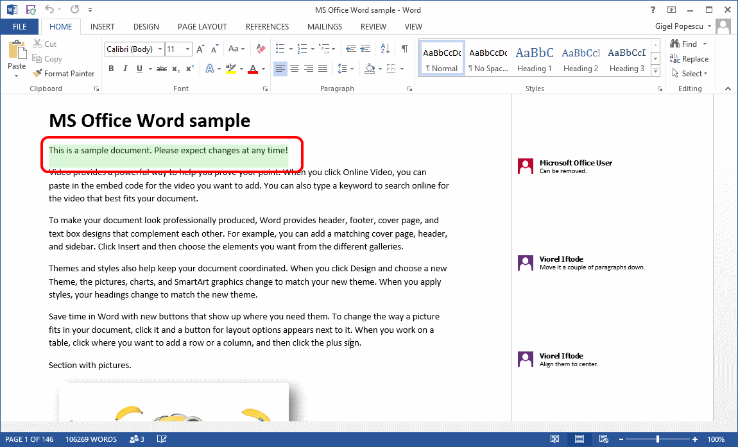Click the zoom slider handle
The image size is (738, 447).
coord(658,439)
